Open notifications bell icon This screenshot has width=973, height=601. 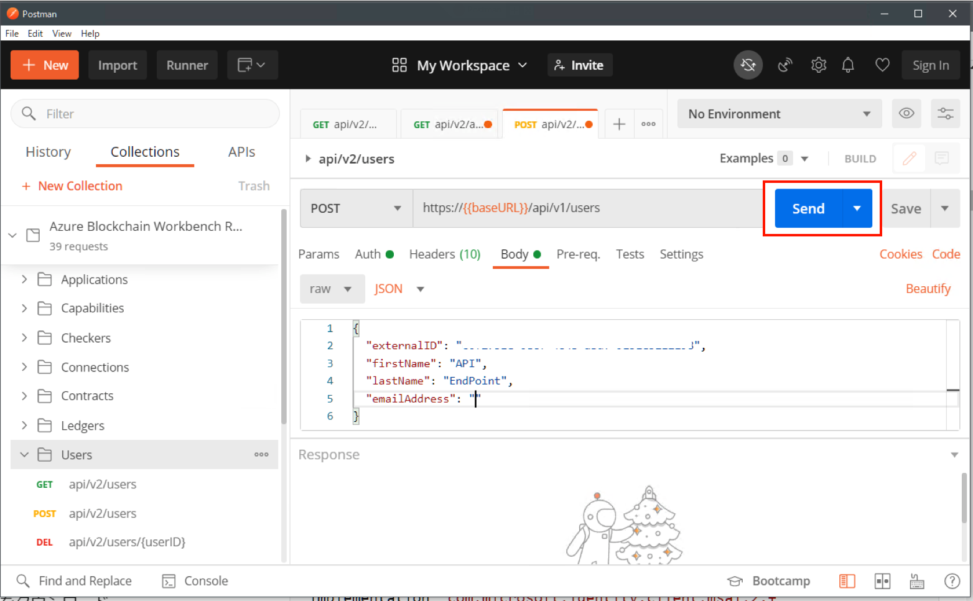coord(848,65)
